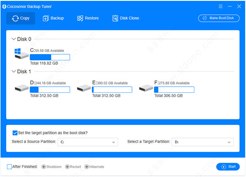
Task: Collapse the Disk 1 section
Action: [14, 71]
